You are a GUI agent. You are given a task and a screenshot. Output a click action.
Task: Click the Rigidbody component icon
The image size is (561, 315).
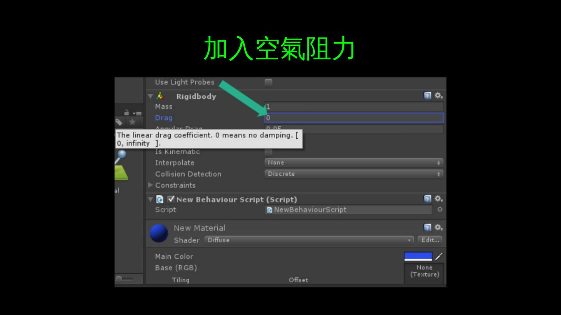161,96
